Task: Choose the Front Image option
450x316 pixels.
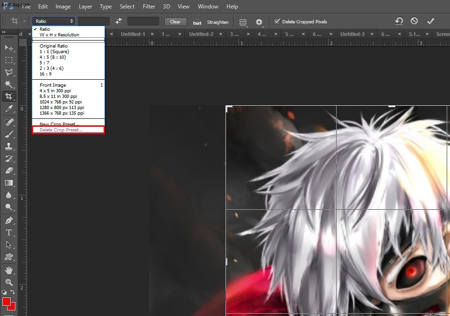Action: (69, 85)
